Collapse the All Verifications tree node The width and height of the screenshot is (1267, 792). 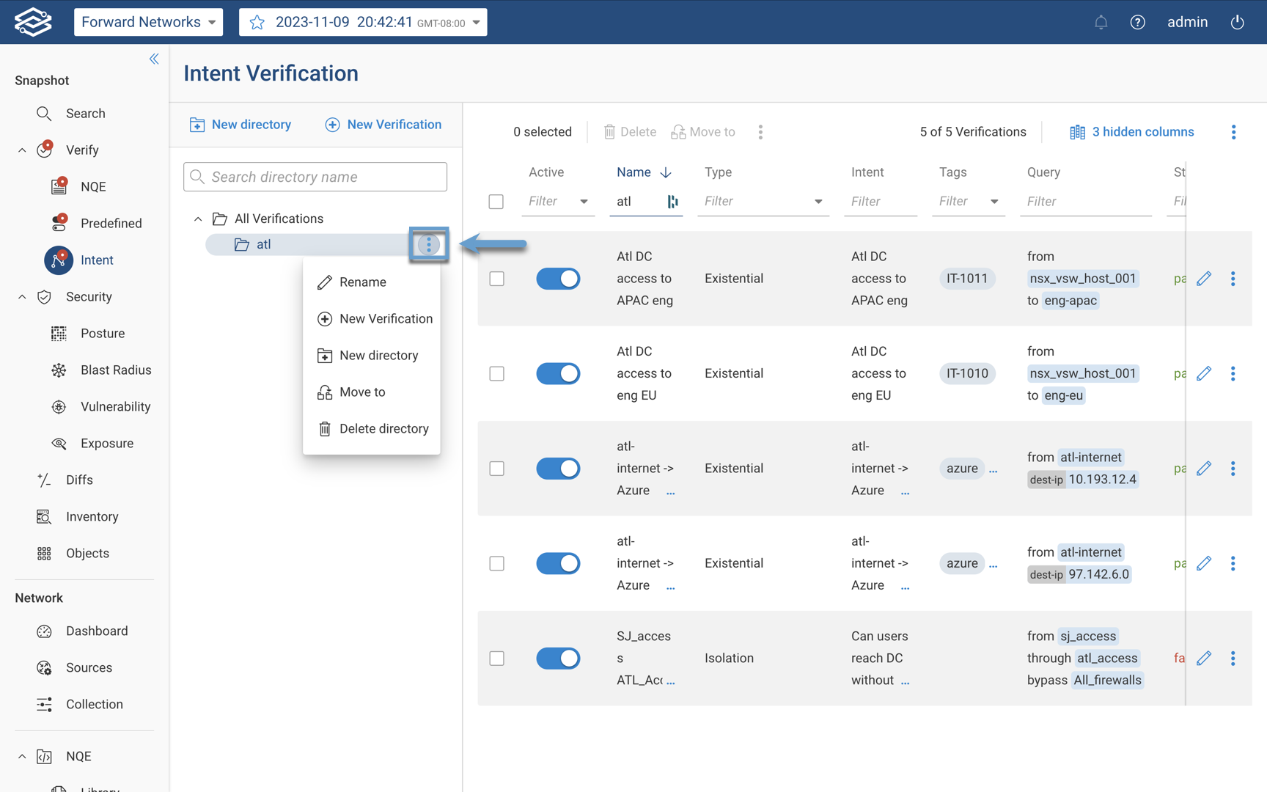coord(197,218)
